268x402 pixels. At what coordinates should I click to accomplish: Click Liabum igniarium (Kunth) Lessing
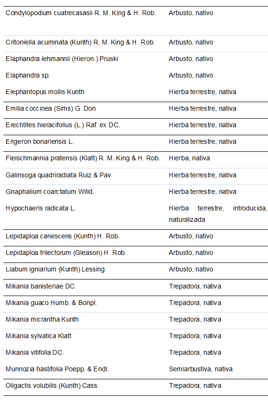pos(55,270)
